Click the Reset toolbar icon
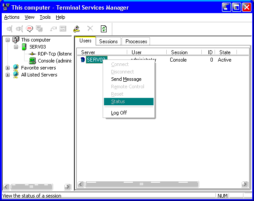 click(x=53, y=29)
